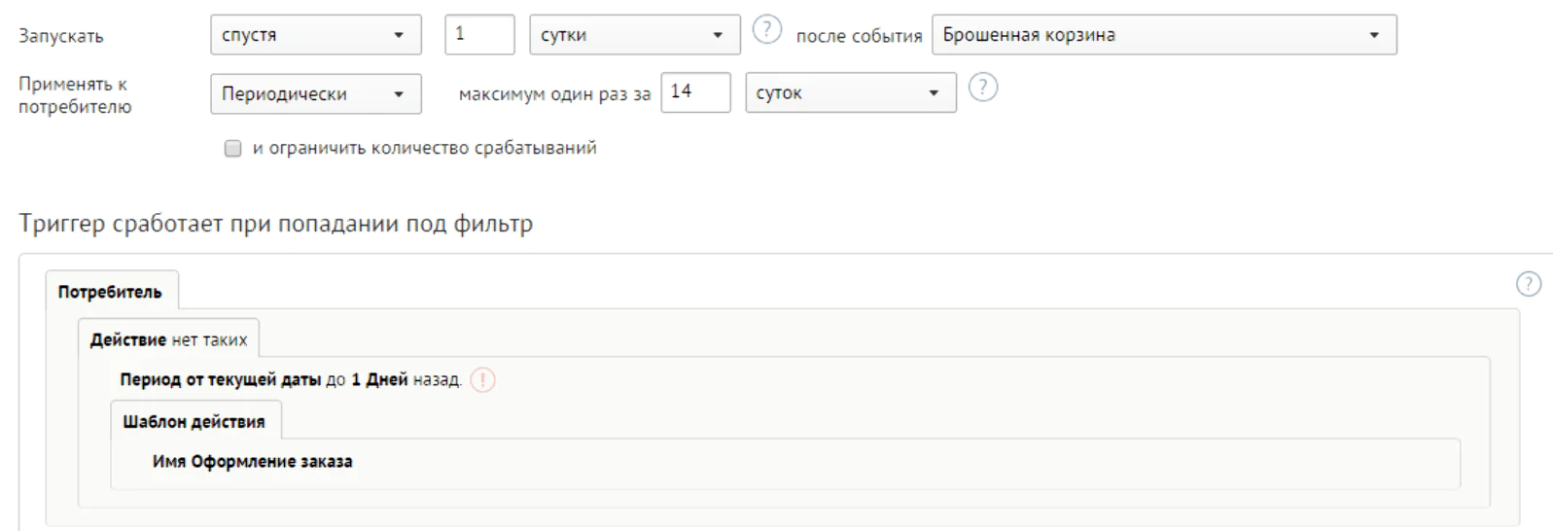
Task: Click the input field containing 1
Action: [479, 35]
